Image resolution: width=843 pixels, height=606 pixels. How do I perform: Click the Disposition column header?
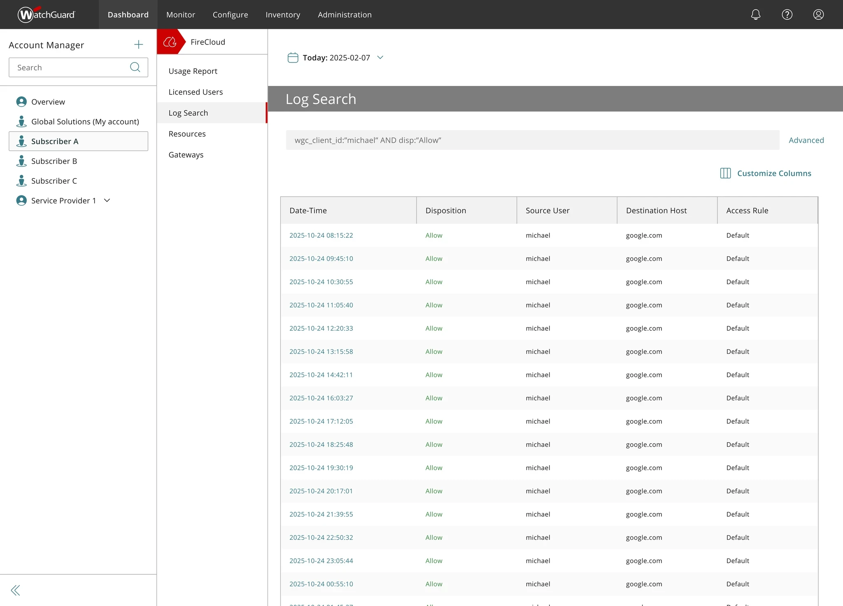[467, 210]
